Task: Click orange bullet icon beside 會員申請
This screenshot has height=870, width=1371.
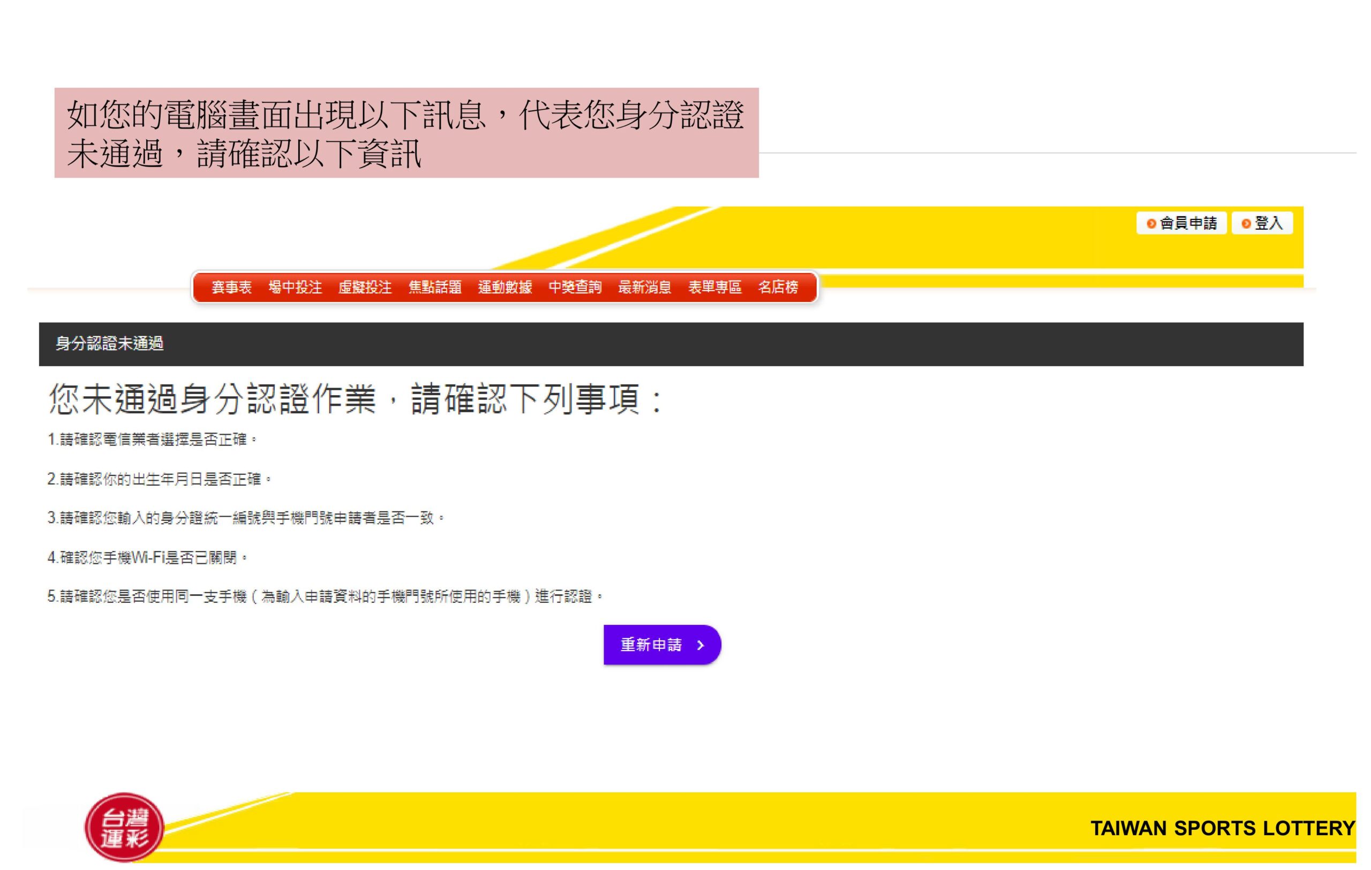Action: click(x=1151, y=224)
